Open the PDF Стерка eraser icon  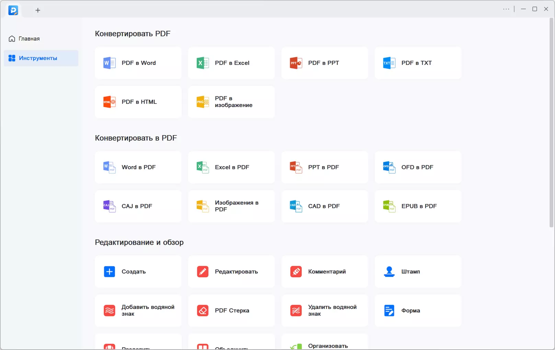[x=203, y=311]
